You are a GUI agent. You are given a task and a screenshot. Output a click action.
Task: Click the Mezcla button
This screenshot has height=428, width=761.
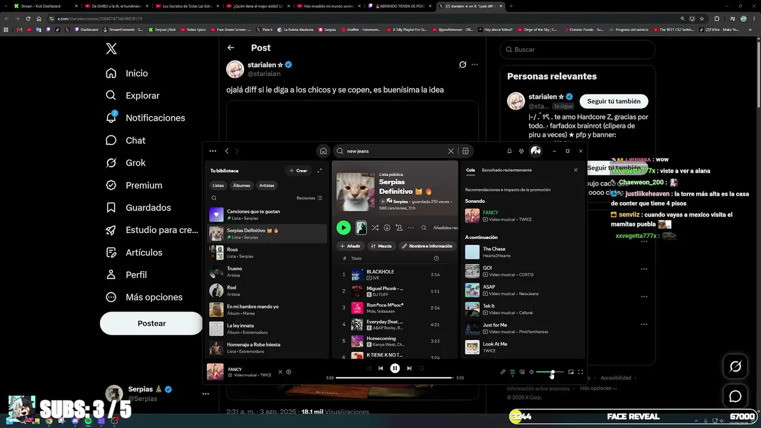(x=381, y=246)
